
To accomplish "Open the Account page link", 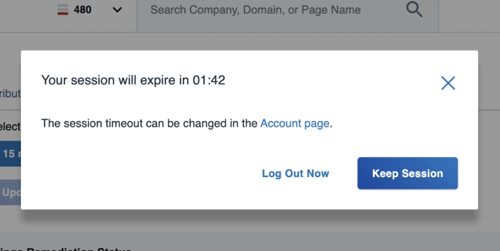I will click(294, 123).
